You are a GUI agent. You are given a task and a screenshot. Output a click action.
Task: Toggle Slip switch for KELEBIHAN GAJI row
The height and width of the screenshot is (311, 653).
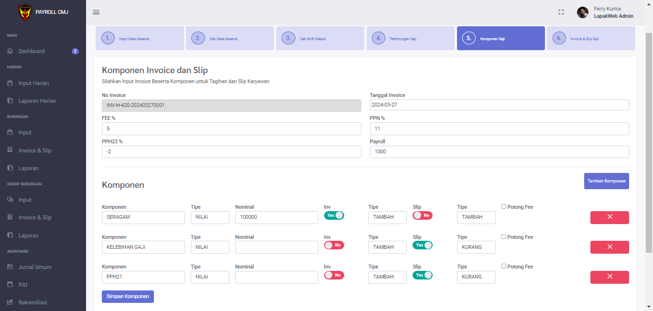[x=423, y=245]
